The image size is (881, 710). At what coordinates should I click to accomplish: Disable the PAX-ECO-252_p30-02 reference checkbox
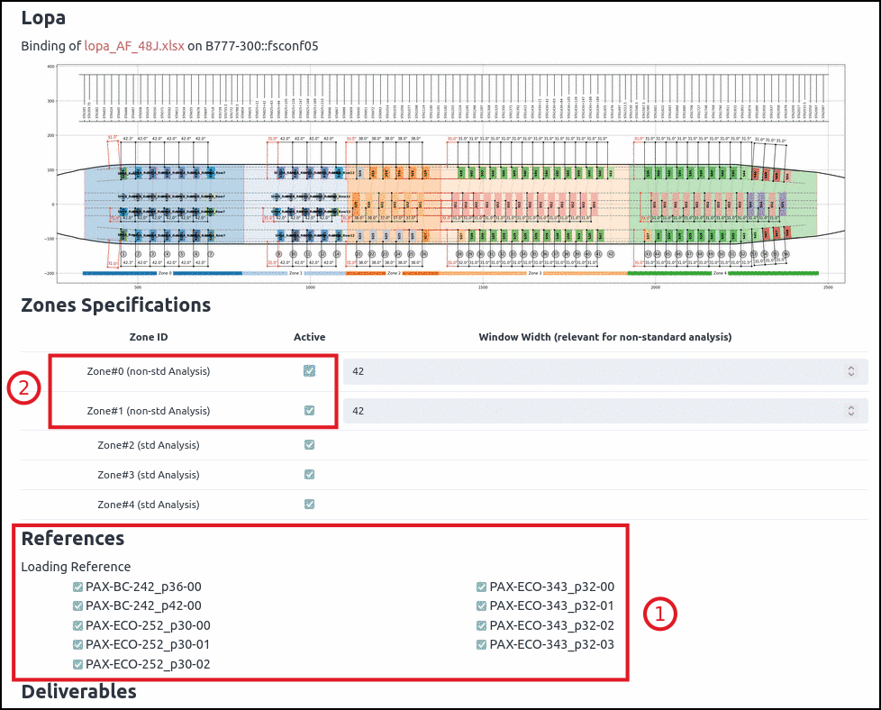click(77, 664)
